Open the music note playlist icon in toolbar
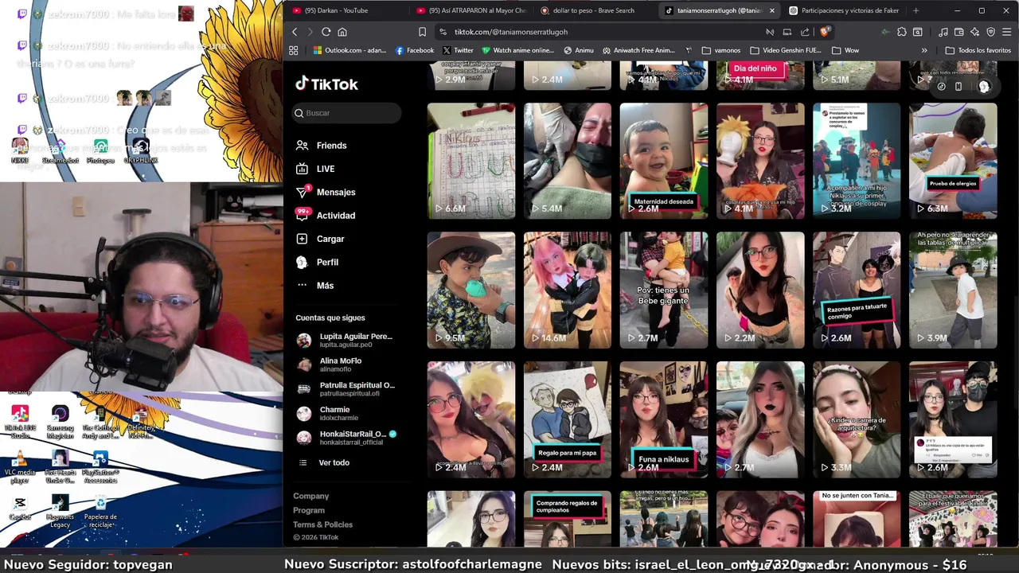Screen dimensions: 1019x573 point(943,32)
